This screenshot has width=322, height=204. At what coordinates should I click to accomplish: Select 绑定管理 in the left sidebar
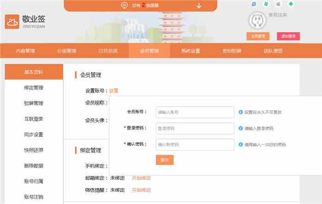34,88
